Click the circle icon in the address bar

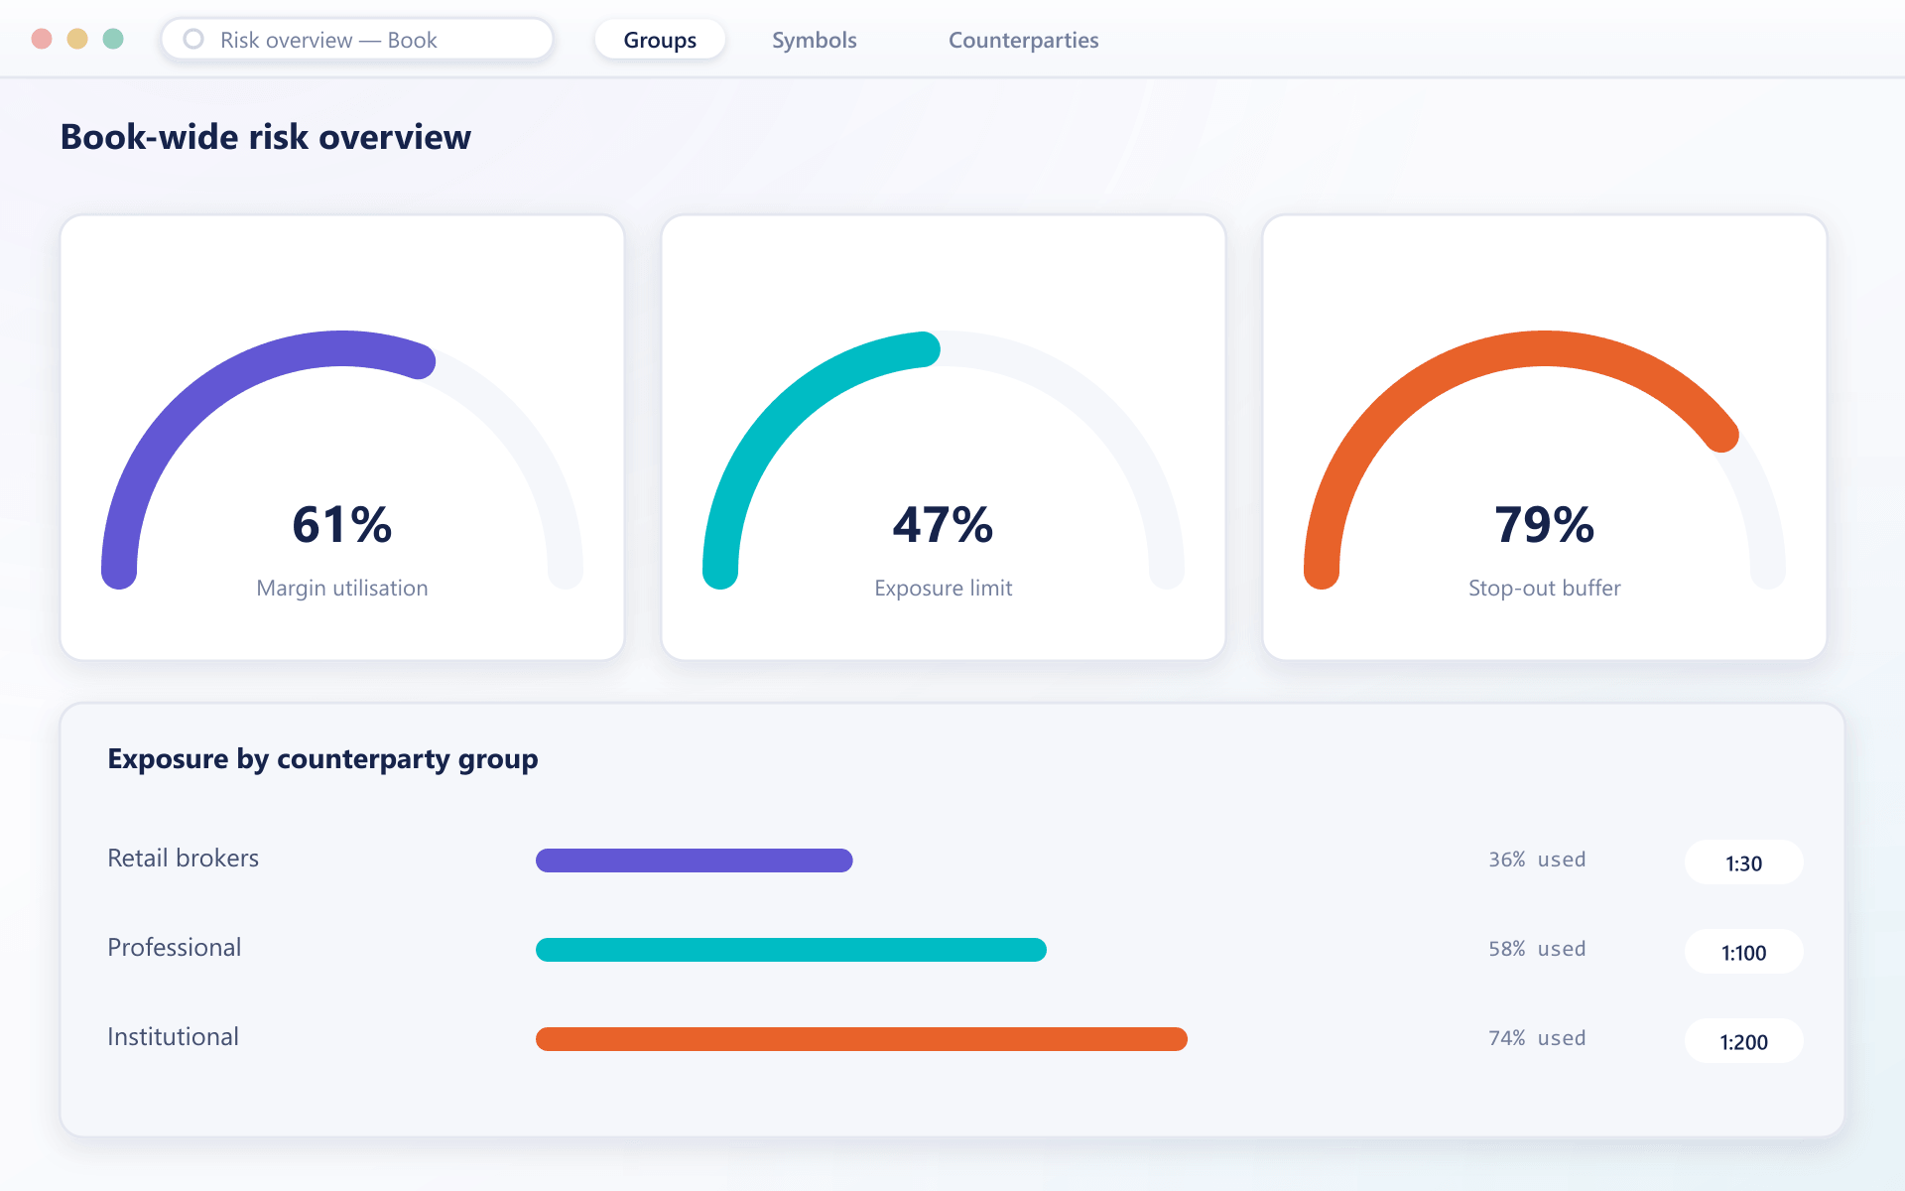tap(193, 40)
